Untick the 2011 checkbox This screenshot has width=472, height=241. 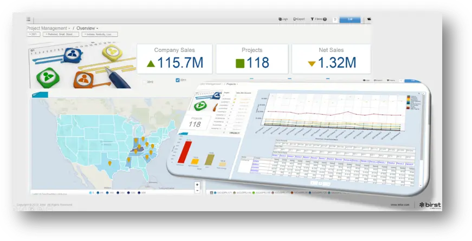pyautogui.click(x=178, y=80)
